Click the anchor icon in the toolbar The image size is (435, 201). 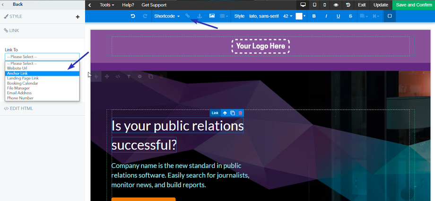(x=199, y=16)
